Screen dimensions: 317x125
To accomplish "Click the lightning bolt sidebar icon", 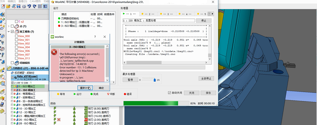I will 2,98.
